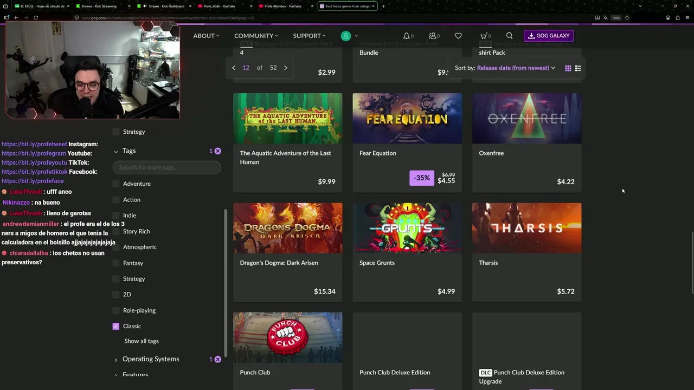Click the browser forward arrow

25,17
